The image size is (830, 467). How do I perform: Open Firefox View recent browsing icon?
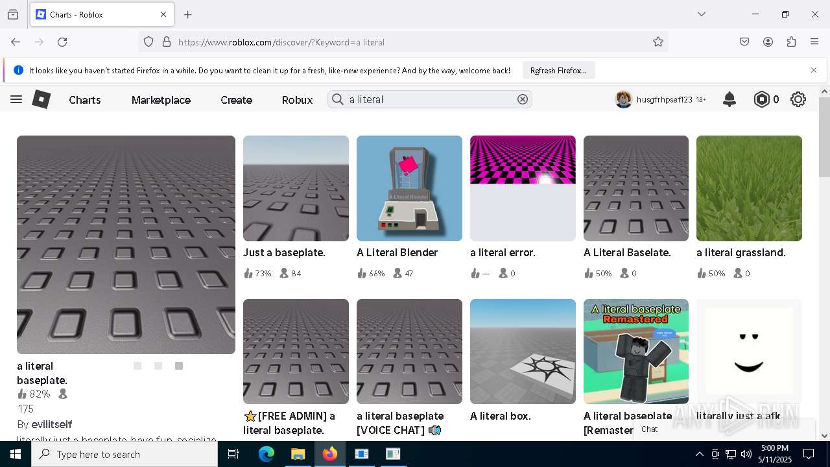click(13, 14)
